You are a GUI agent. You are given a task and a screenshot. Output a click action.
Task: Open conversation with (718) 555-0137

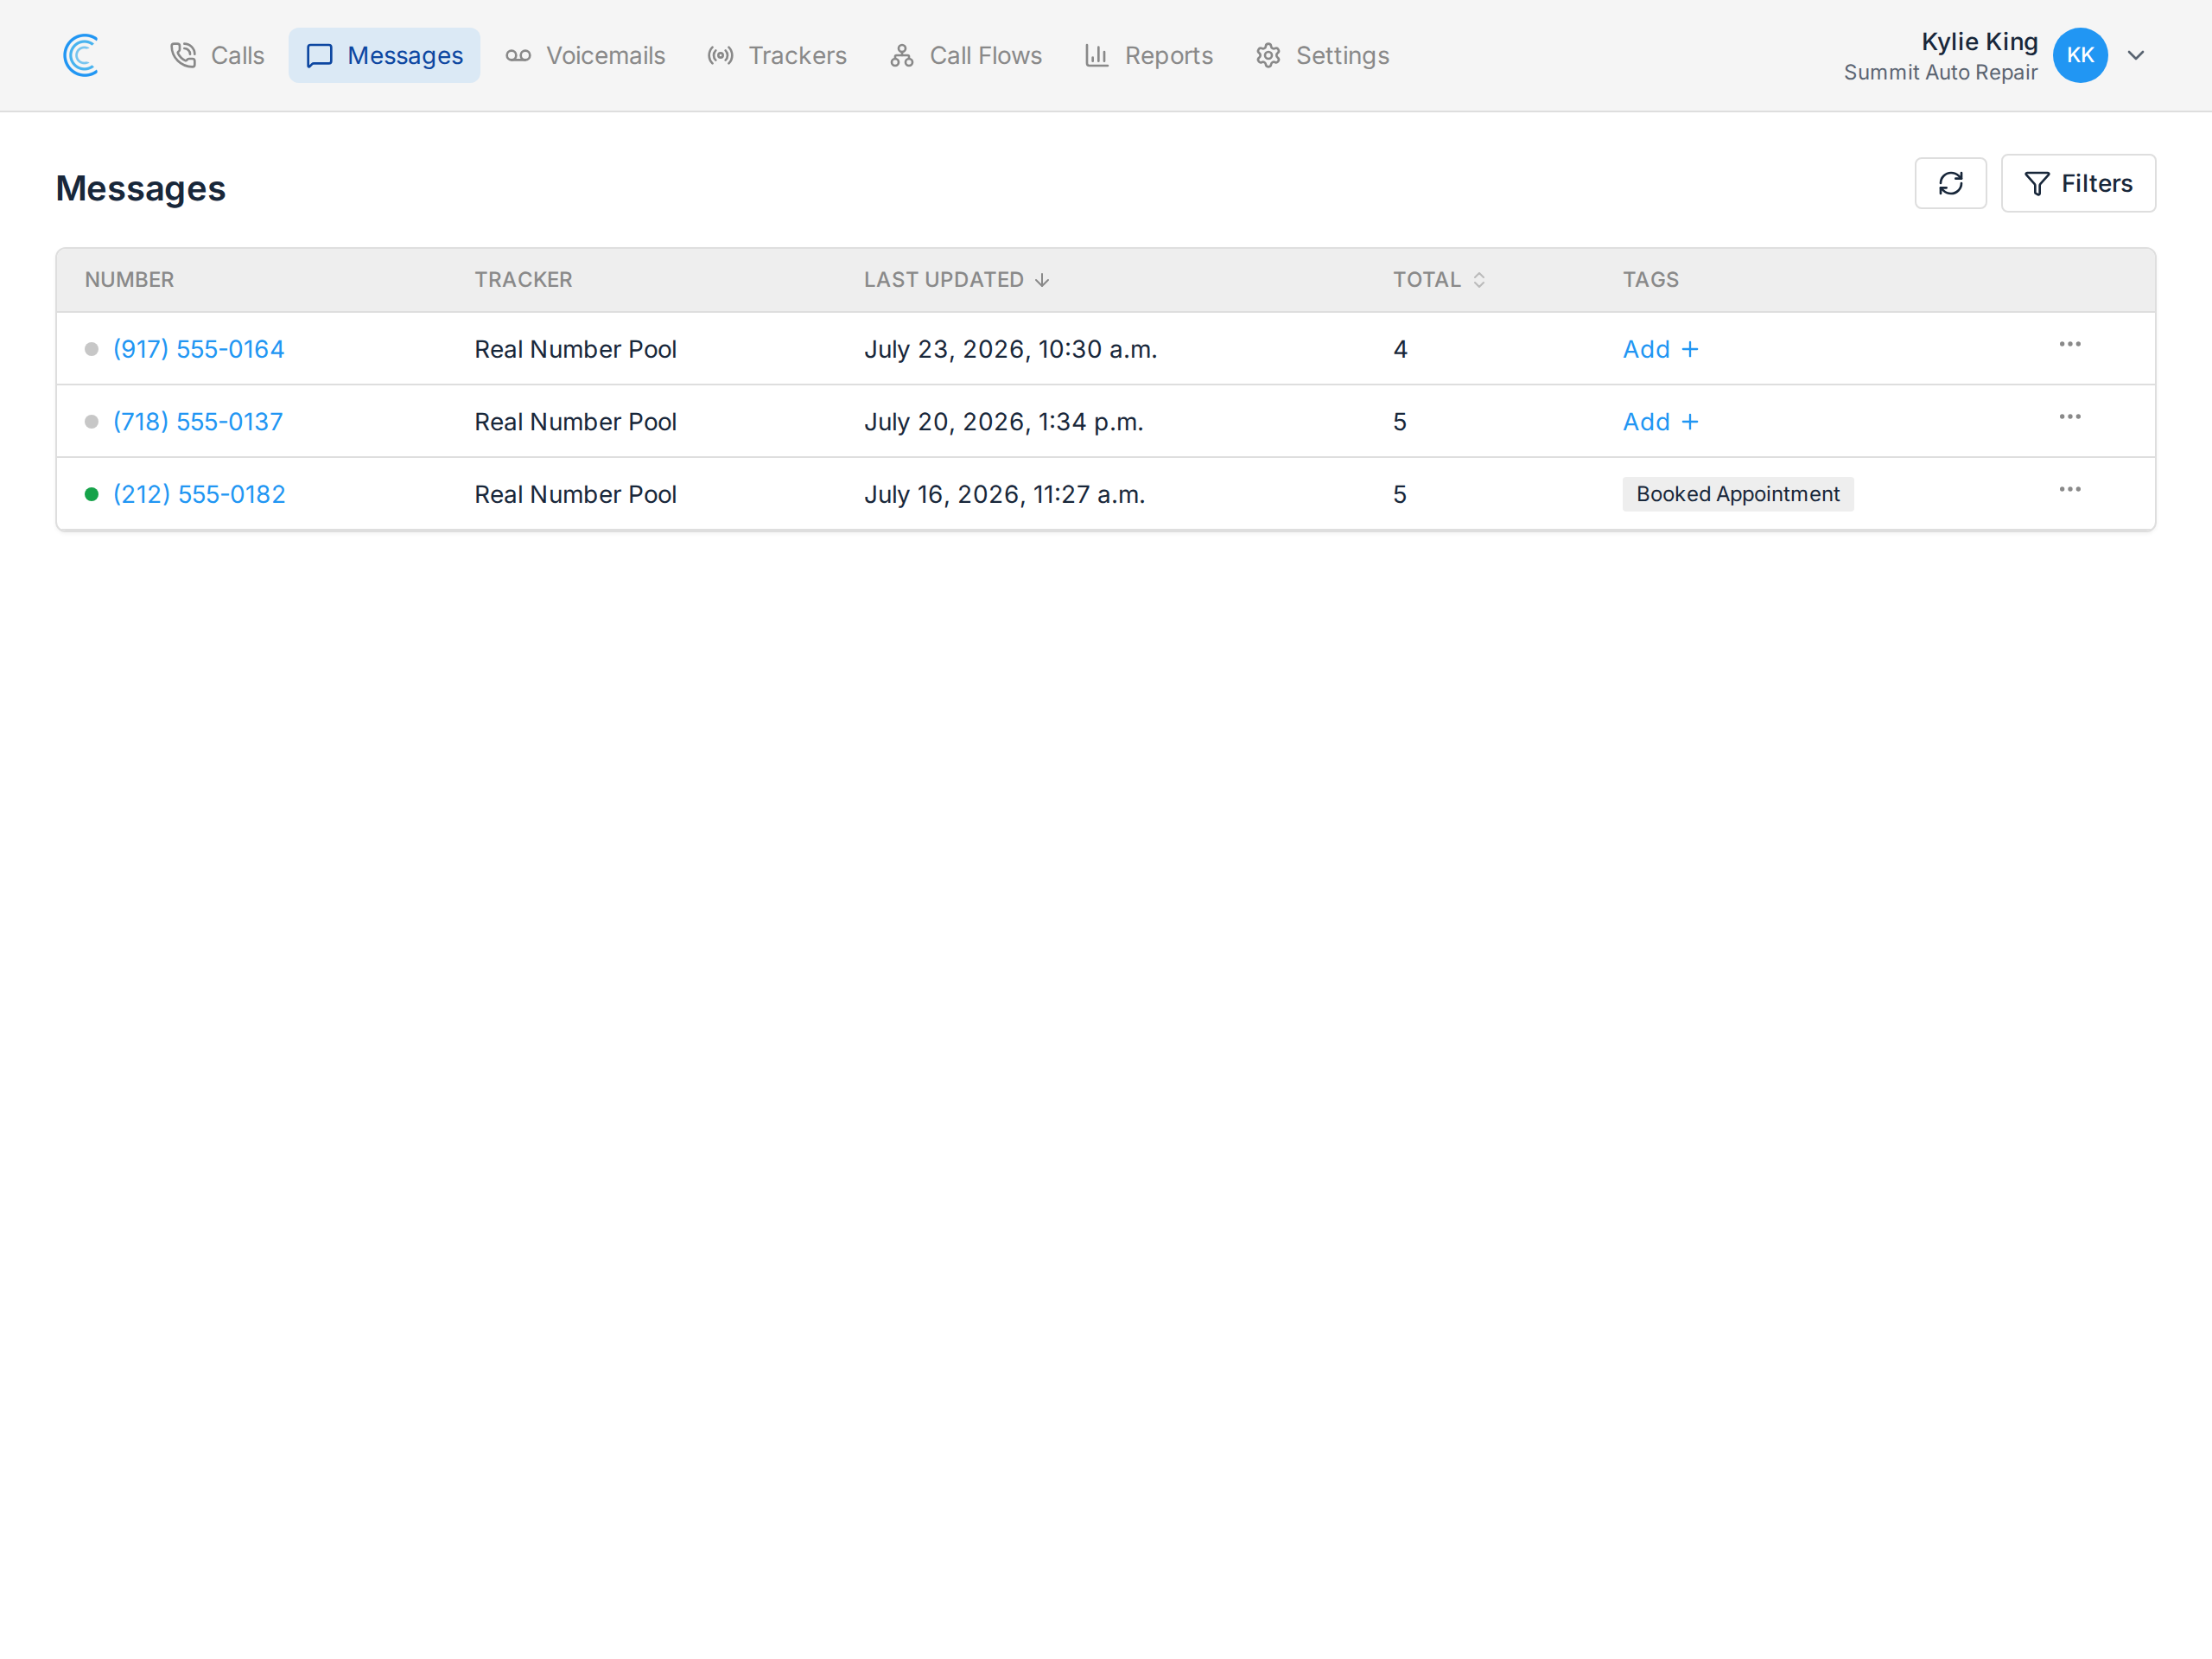click(198, 422)
